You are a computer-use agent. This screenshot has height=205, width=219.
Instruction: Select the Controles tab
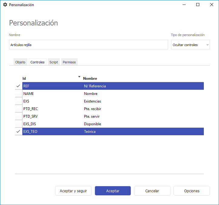point(38,62)
